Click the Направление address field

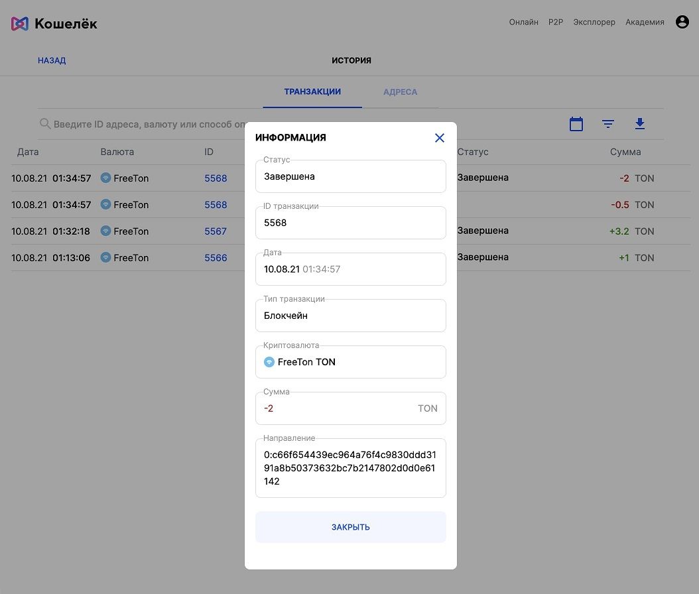point(350,468)
